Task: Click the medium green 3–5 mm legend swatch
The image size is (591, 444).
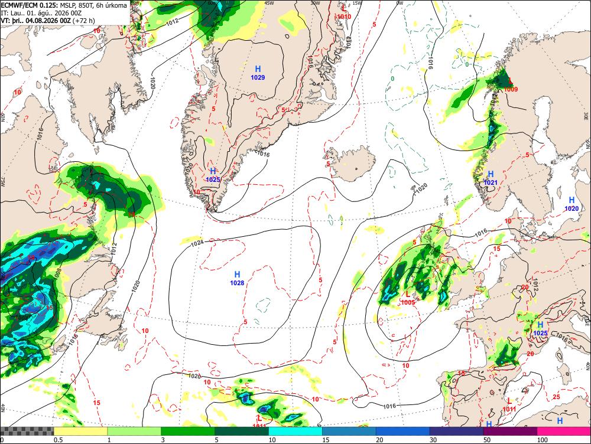Action: [188, 431]
